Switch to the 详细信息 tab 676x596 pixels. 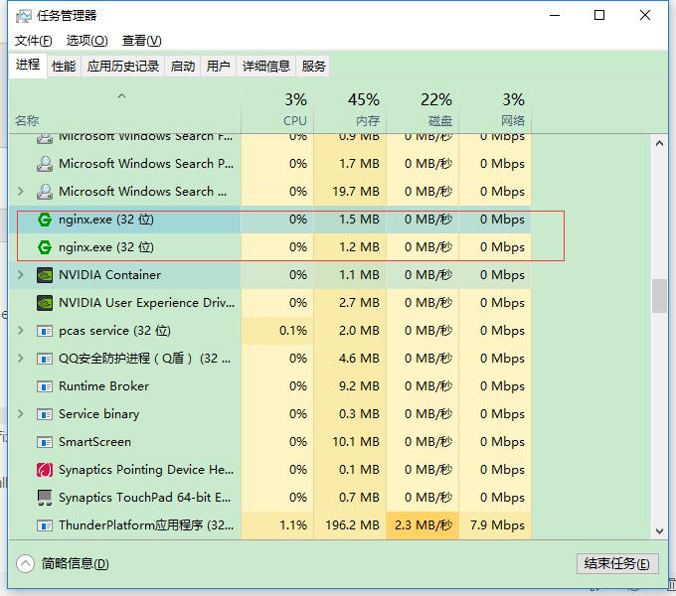(266, 67)
